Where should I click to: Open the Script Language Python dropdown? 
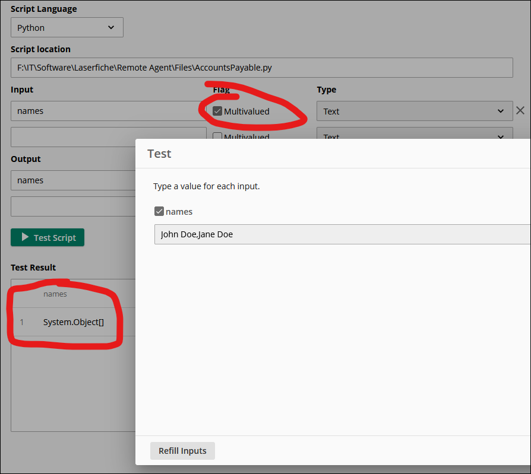tap(67, 28)
